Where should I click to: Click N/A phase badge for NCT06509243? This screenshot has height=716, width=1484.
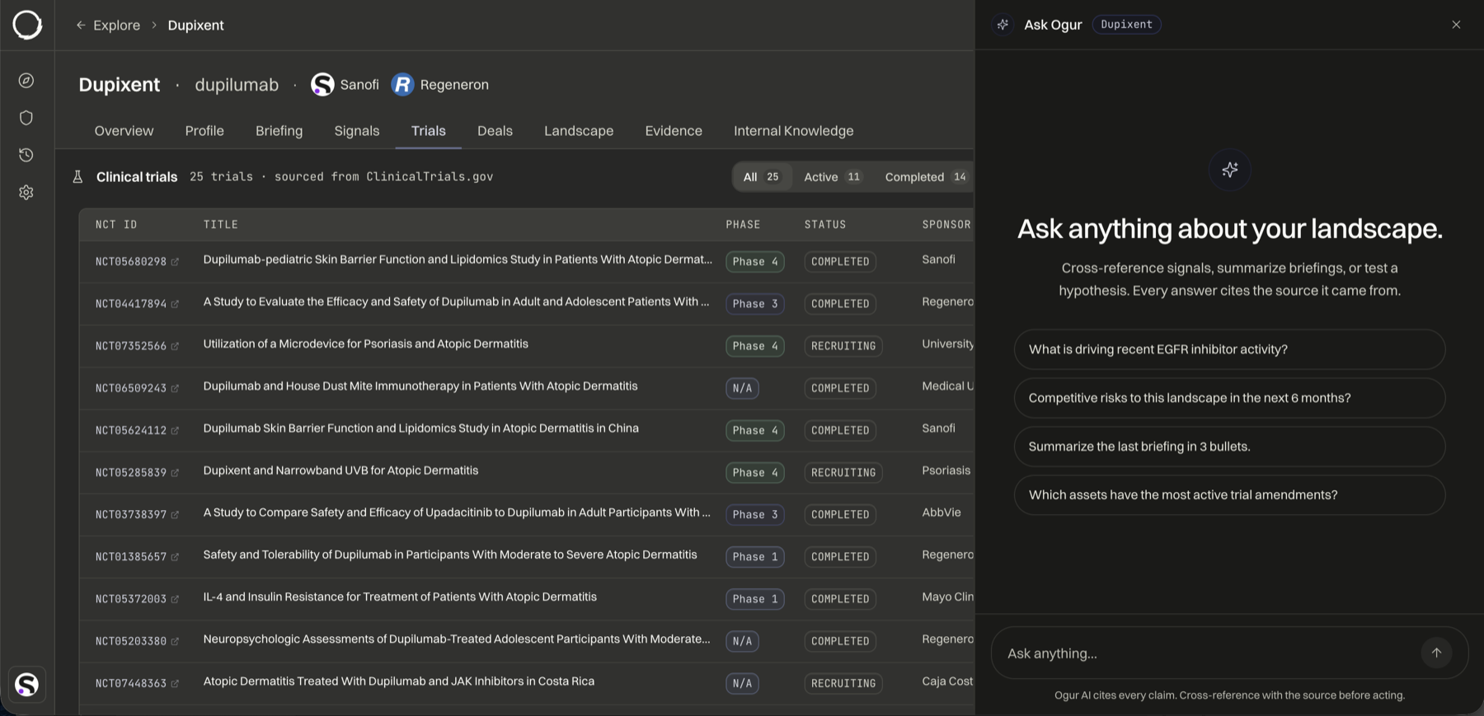click(x=742, y=388)
